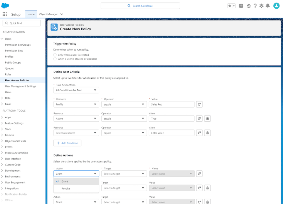This screenshot has width=291, height=204.
Task: Open the Active resource dropdown
Action: (x=76, y=119)
